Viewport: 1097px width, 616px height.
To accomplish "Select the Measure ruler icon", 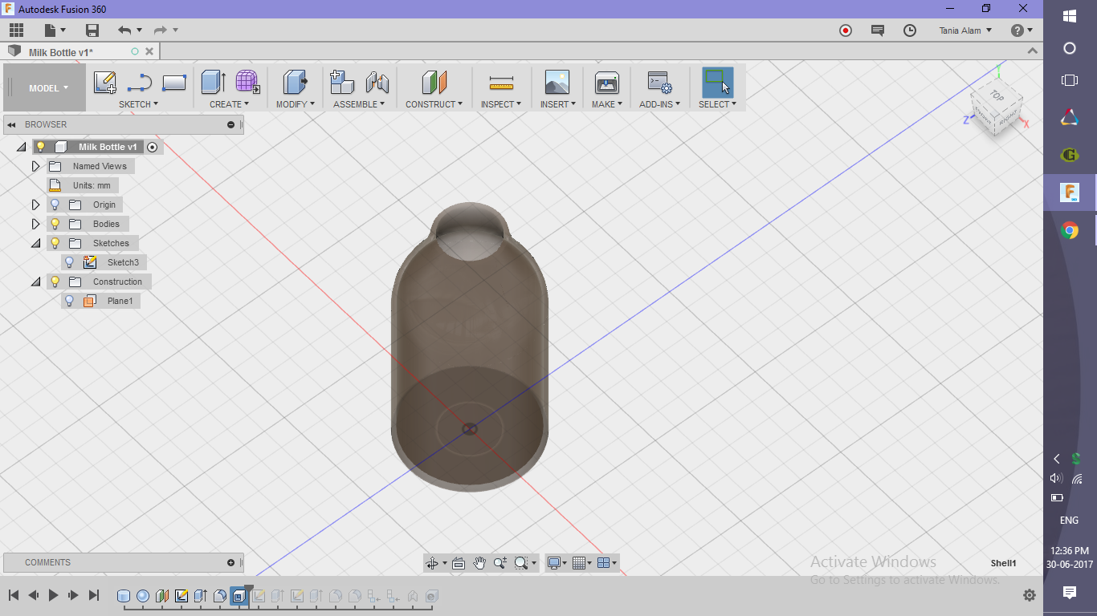I will coord(501,83).
